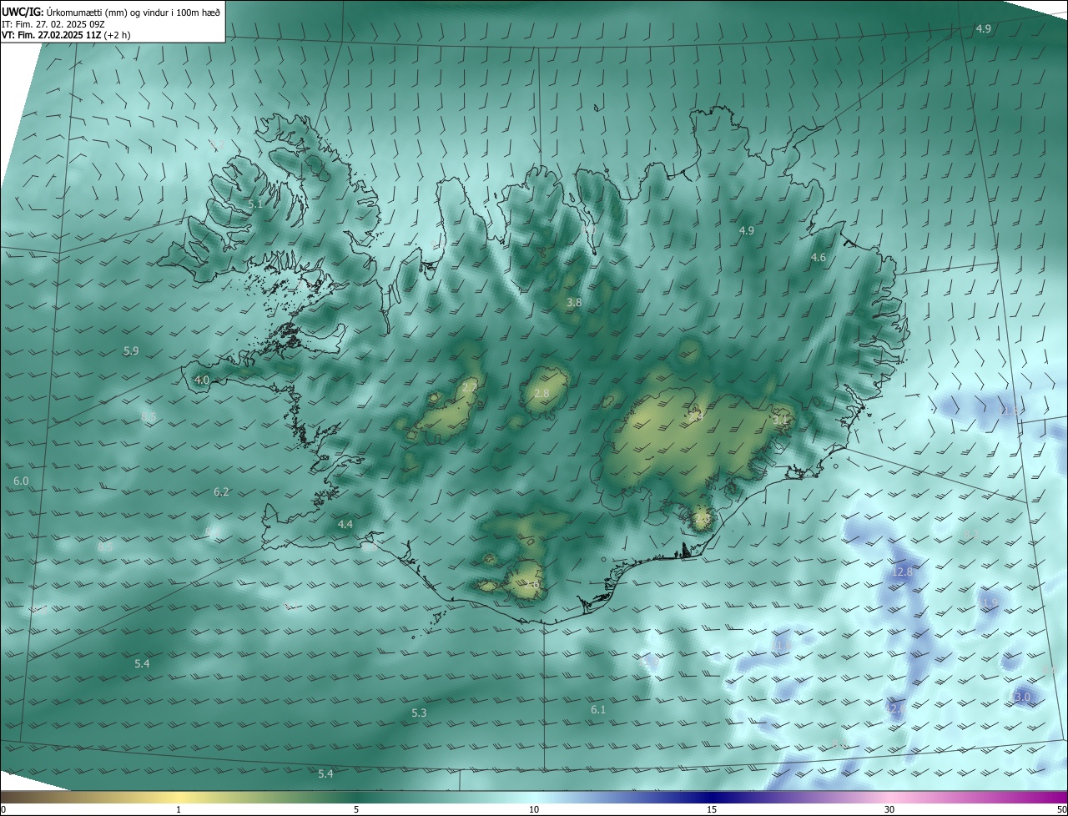1068x816 pixels.
Task: Click the '30' tick on the color scale
Action: tap(889, 809)
